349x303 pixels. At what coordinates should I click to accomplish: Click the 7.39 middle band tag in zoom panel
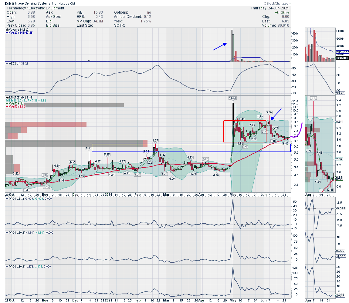point(339,159)
